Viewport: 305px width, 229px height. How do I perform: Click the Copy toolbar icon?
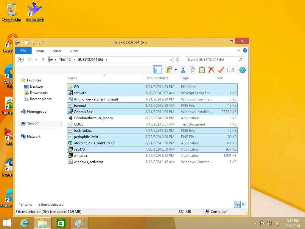click(x=192, y=70)
